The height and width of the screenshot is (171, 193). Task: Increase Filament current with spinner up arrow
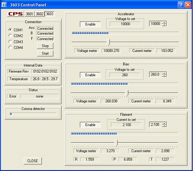(x=164, y=123)
